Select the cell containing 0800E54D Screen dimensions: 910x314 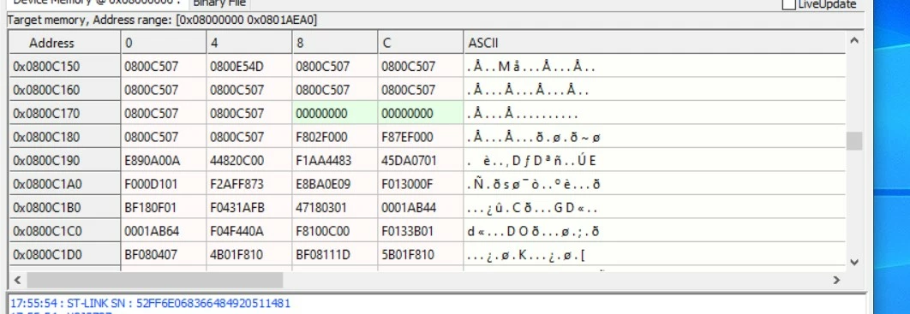[249, 67]
